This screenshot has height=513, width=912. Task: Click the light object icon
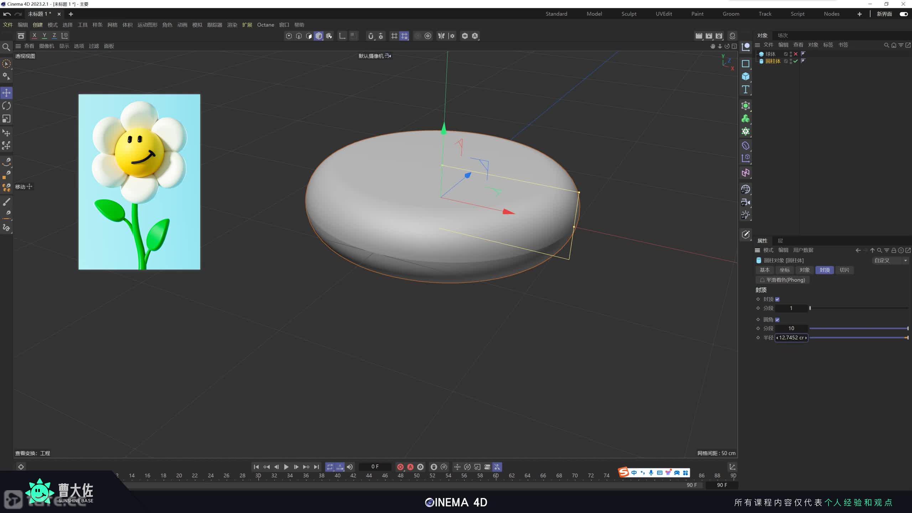point(745,215)
